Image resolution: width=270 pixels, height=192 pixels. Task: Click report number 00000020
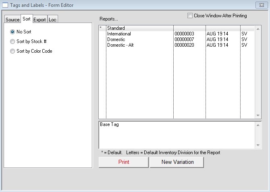coord(184,45)
